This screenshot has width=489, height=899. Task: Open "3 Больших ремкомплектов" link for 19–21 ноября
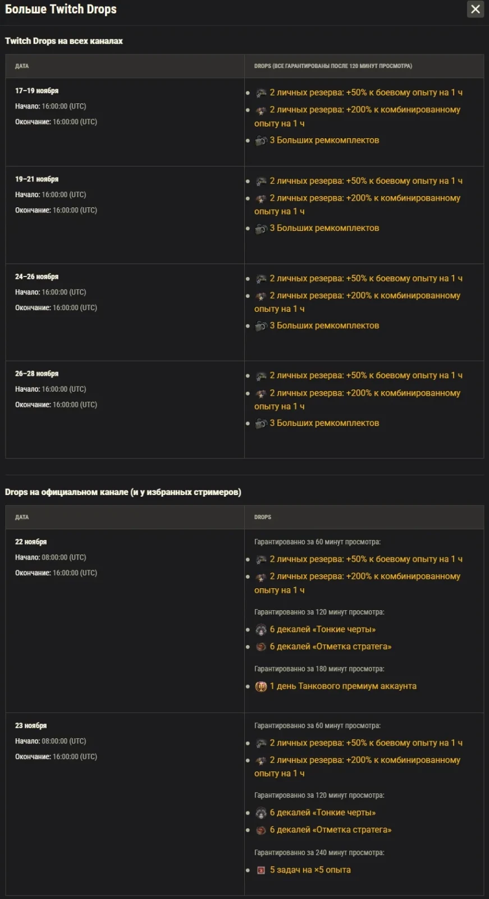324,228
